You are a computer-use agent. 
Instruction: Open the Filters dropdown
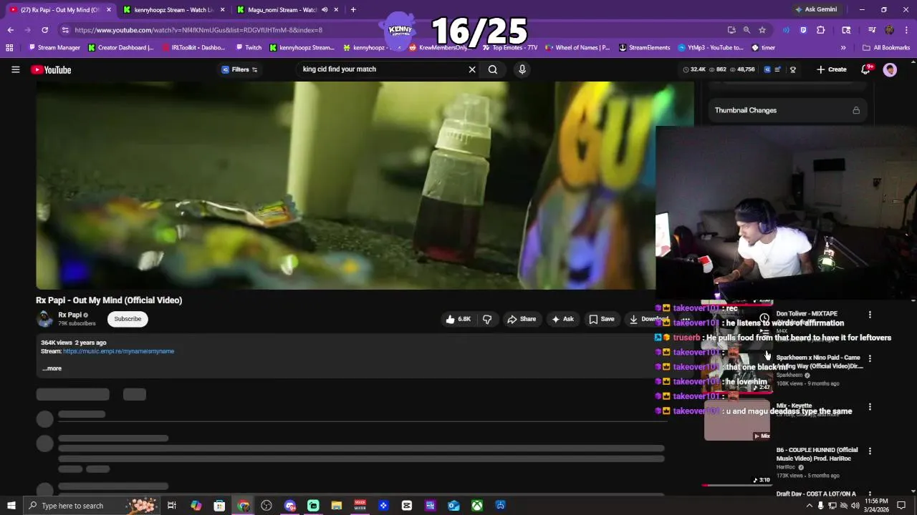point(239,69)
